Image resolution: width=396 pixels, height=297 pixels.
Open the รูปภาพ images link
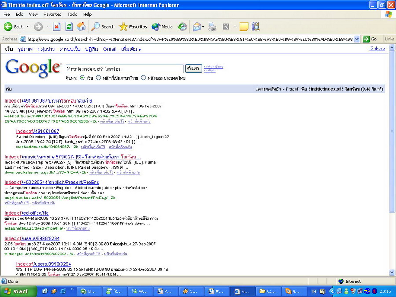25,49
